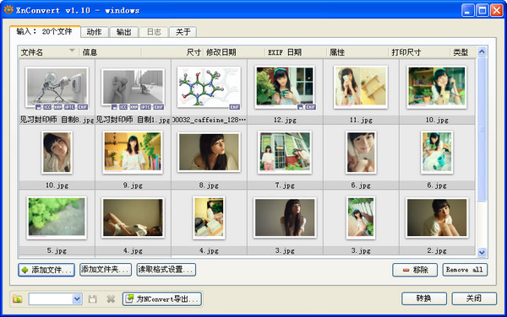Click EXIF badge on the 12.jpg thumbnail

[x=311, y=107]
